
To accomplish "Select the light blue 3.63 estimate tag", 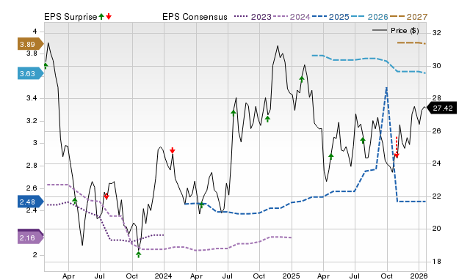I will point(31,73).
